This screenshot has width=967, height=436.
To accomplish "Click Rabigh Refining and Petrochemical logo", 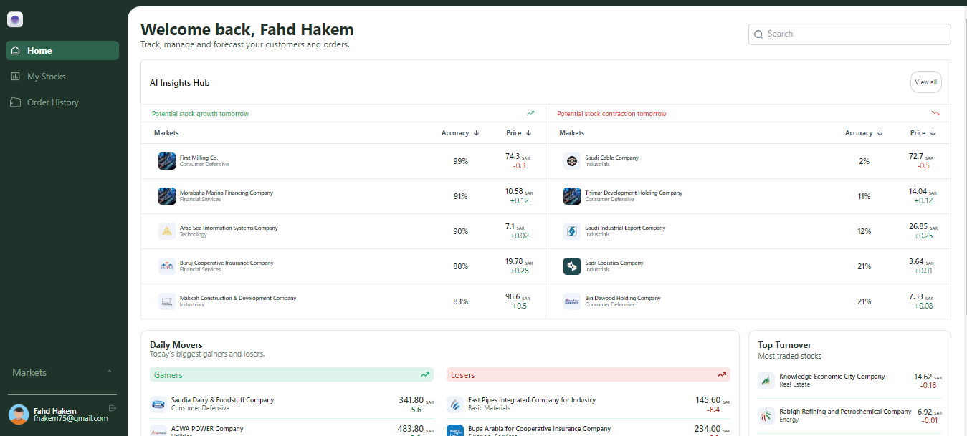I will 766,416.
